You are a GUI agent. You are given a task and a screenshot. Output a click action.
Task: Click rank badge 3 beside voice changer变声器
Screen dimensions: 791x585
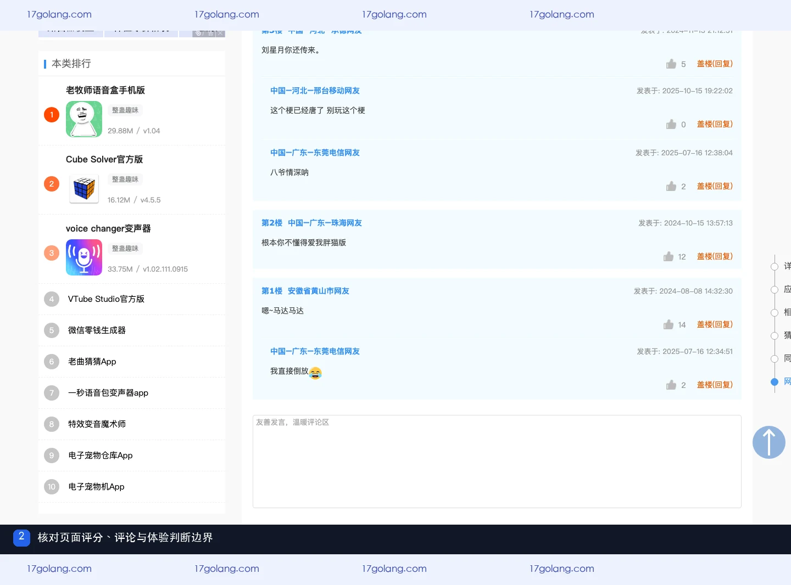pyautogui.click(x=52, y=253)
